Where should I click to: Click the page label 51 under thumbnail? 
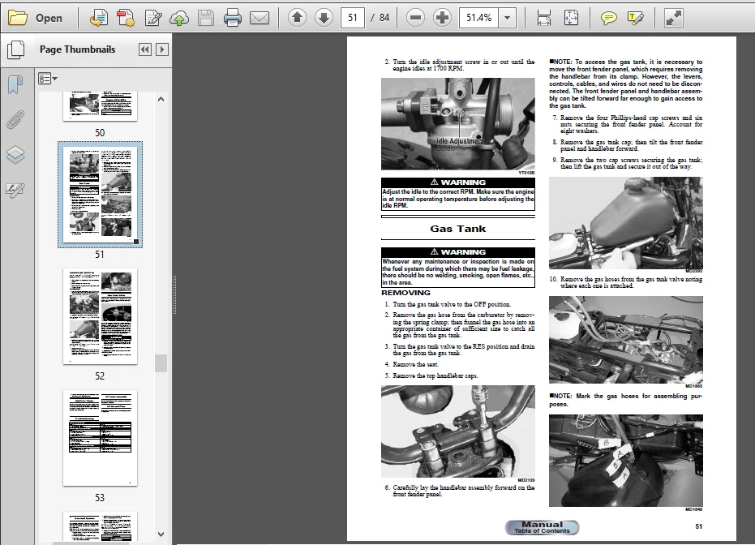(x=100, y=254)
